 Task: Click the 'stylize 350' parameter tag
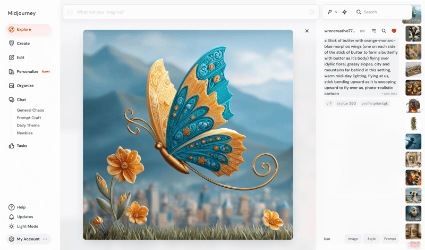346,103
